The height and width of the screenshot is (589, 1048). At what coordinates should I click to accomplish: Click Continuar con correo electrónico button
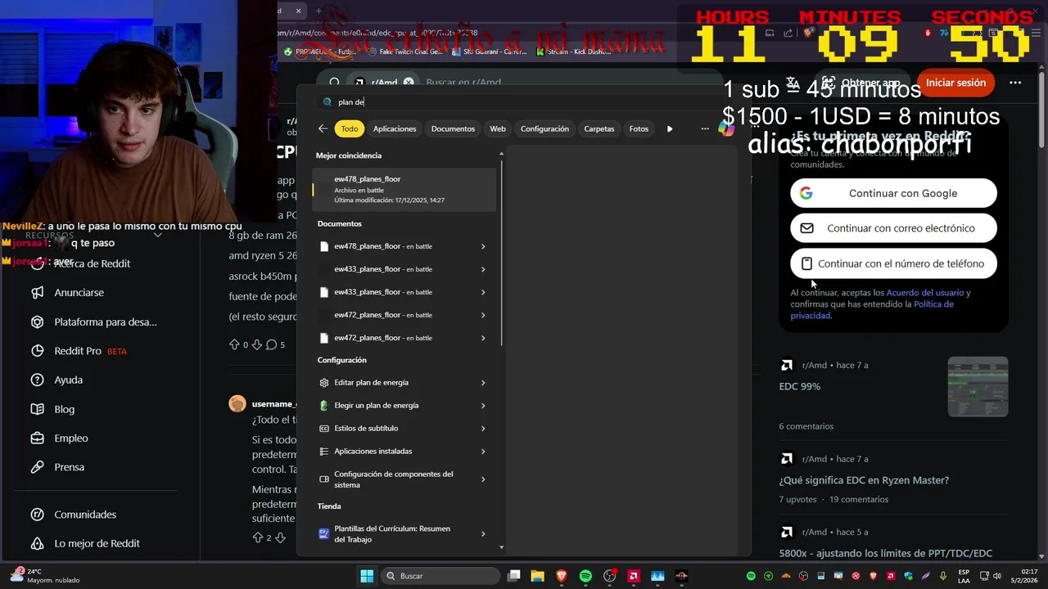(x=893, y=228)
